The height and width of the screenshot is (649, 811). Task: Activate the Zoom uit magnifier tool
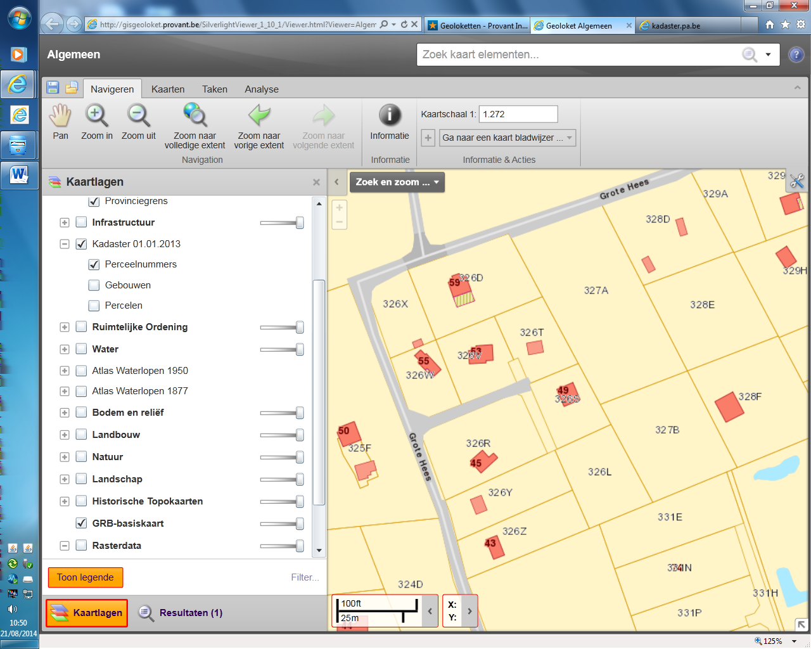[138, 122]
